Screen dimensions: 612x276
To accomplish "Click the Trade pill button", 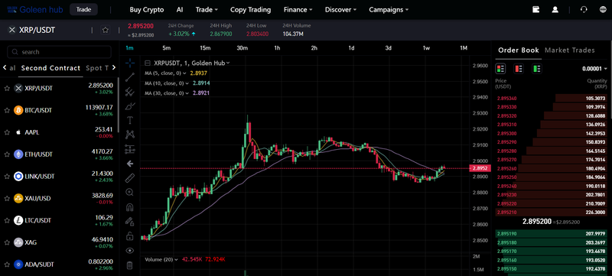I will 83,9.
